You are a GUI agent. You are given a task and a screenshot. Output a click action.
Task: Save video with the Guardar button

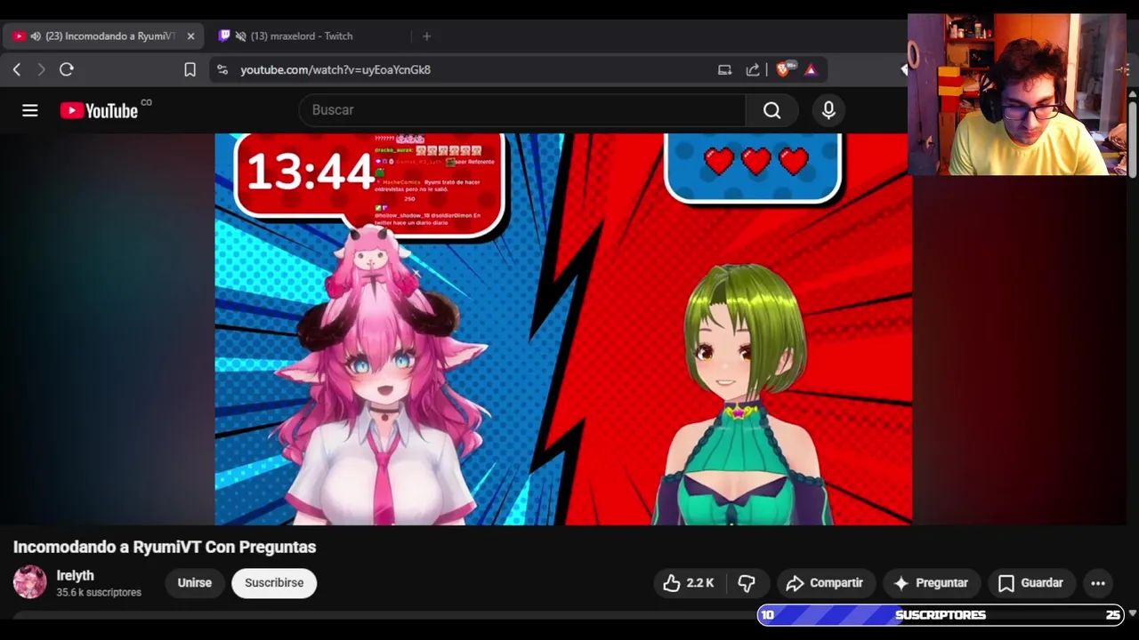1031,583
